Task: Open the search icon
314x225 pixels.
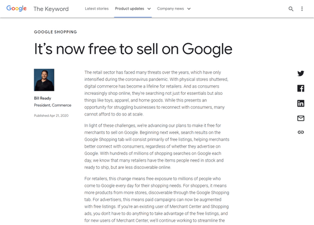Action: tap(291, 9)
